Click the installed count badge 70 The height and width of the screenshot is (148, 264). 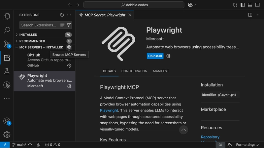click(68, 35)
